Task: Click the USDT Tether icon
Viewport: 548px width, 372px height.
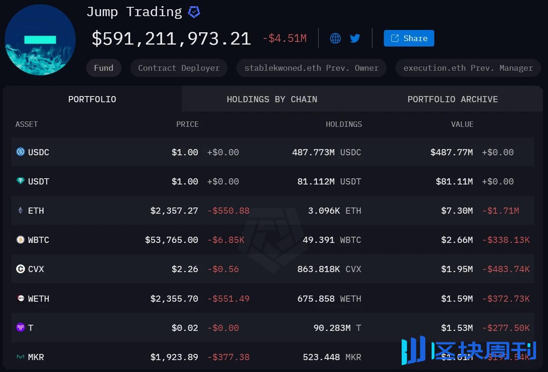Action: [20, 181]
